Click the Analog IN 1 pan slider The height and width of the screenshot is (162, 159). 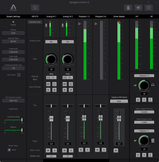(x=51, y=106)
